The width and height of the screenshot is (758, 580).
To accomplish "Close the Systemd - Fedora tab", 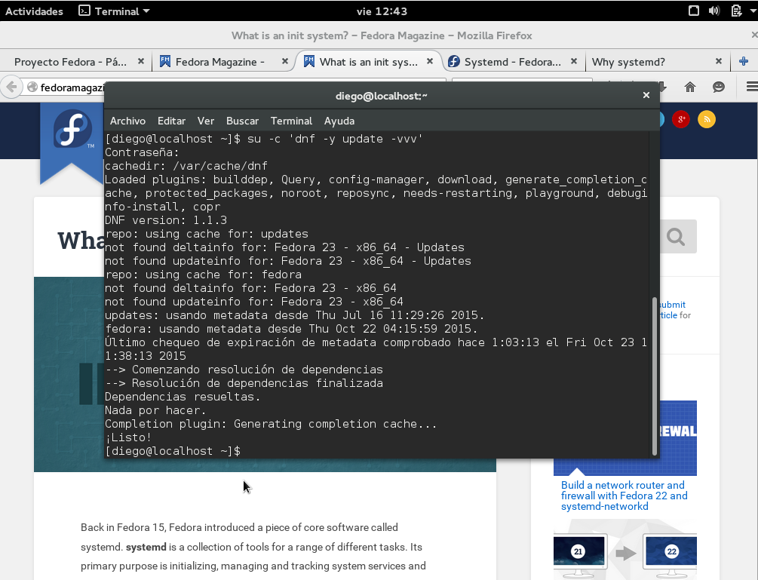I will (574, 61).
